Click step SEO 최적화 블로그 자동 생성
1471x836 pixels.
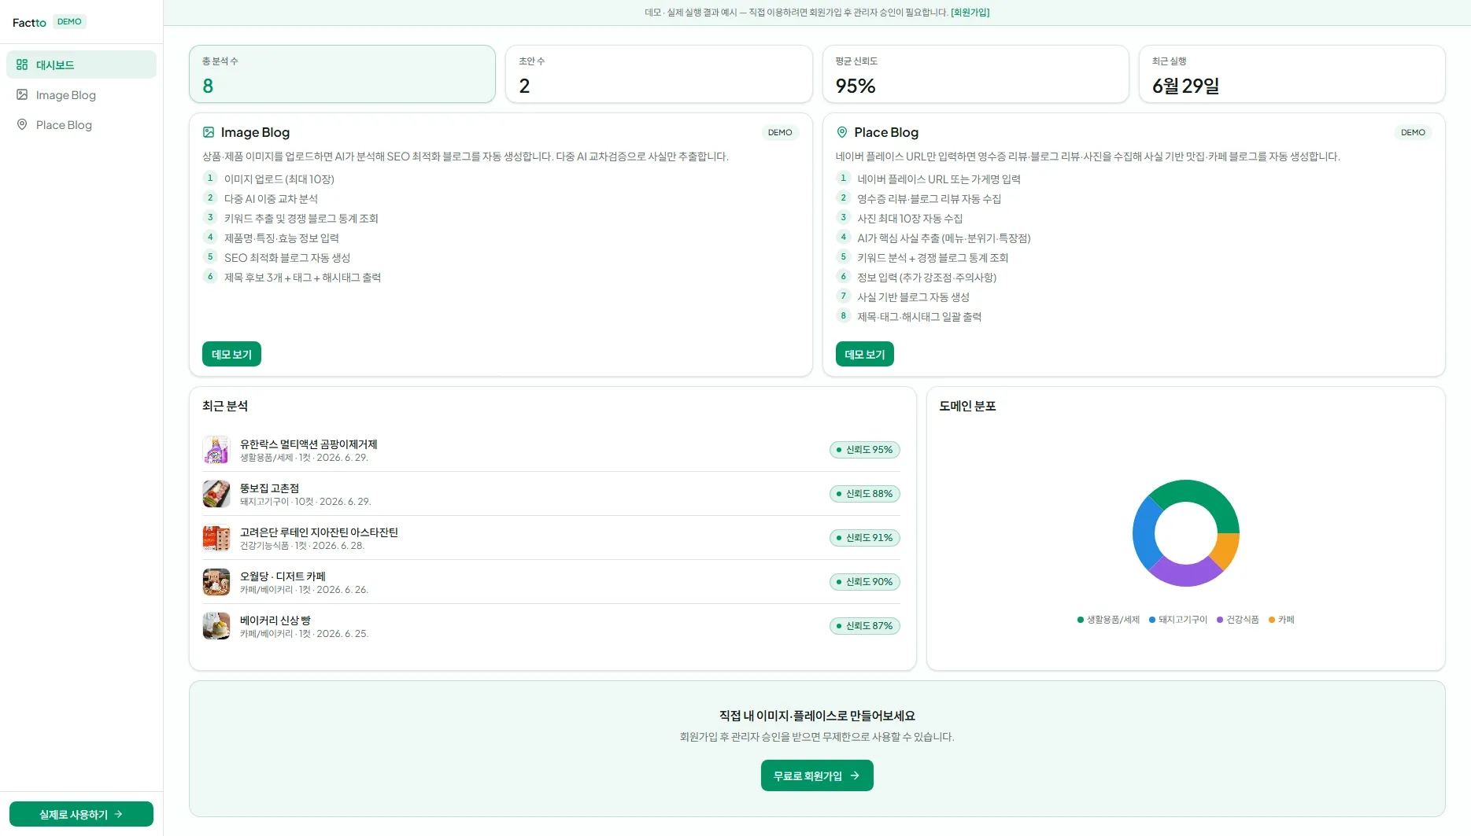(286, 258)
